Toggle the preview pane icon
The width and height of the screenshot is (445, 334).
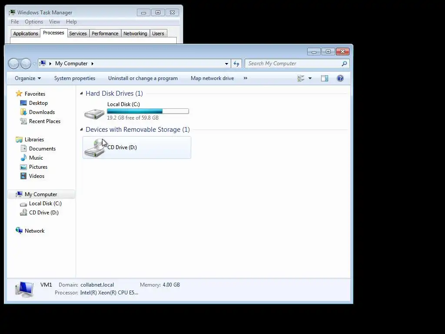pyautogui.click(x=325, y=78)
